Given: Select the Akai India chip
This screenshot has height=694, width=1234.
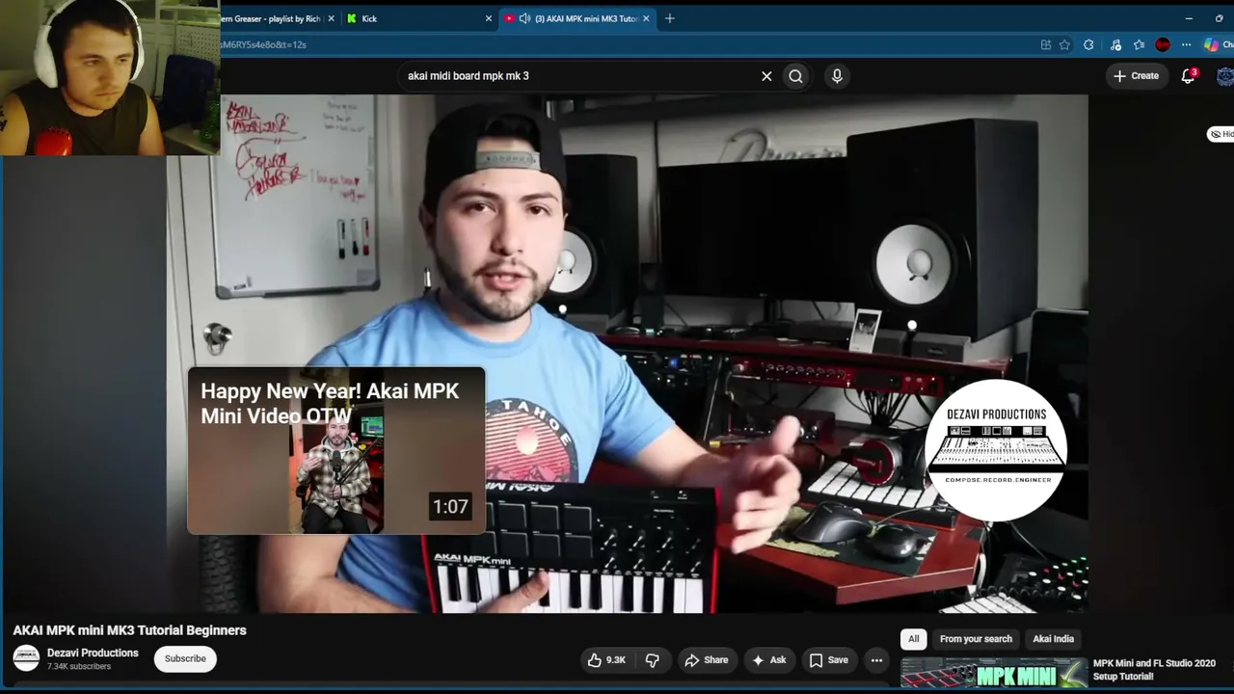Looking at the screenshot, I should (x=1053, y=639).
